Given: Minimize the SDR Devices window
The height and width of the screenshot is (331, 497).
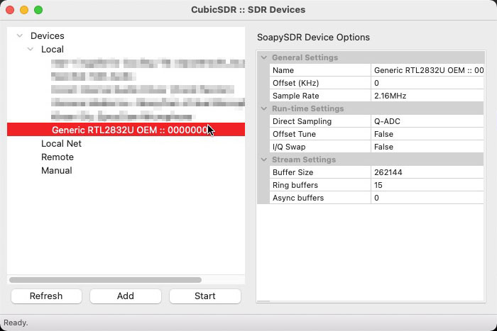Looking at the screenshot, I should pyautogui.click(x=24, y=10).
